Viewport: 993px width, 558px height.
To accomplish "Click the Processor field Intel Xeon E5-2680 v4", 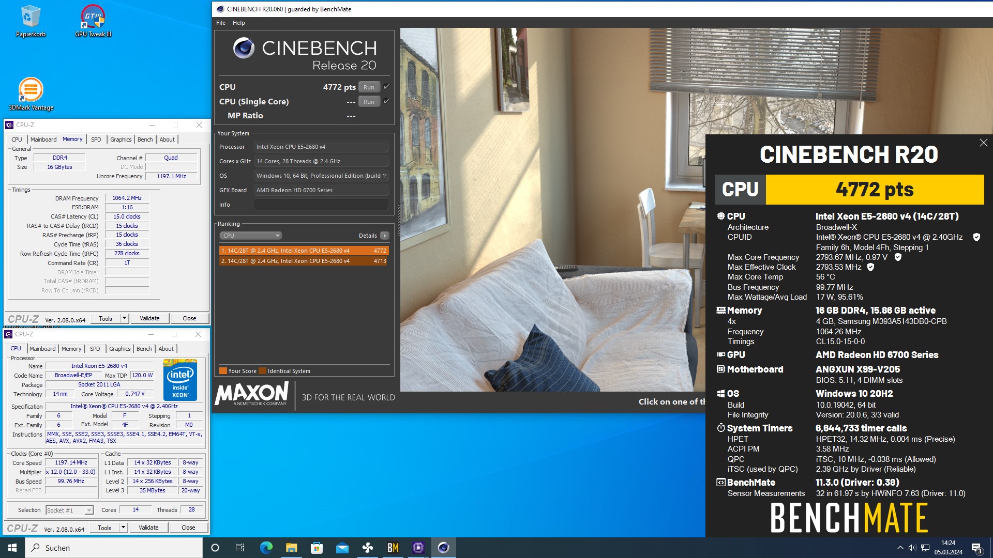I will [x=321, y=147].
